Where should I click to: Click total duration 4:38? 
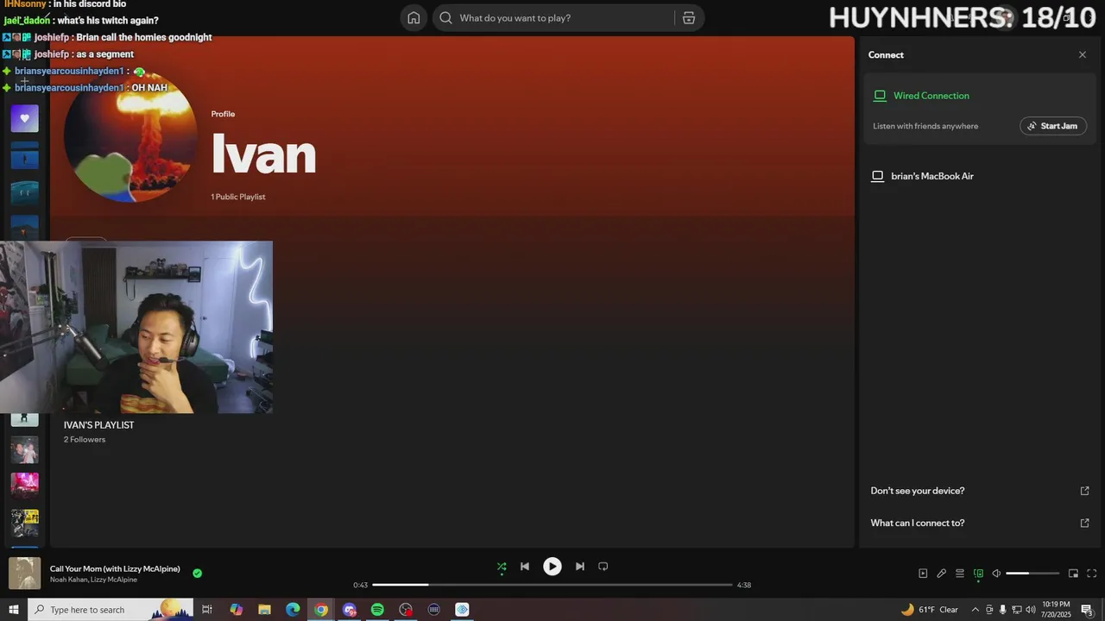[x=744, y=585]
